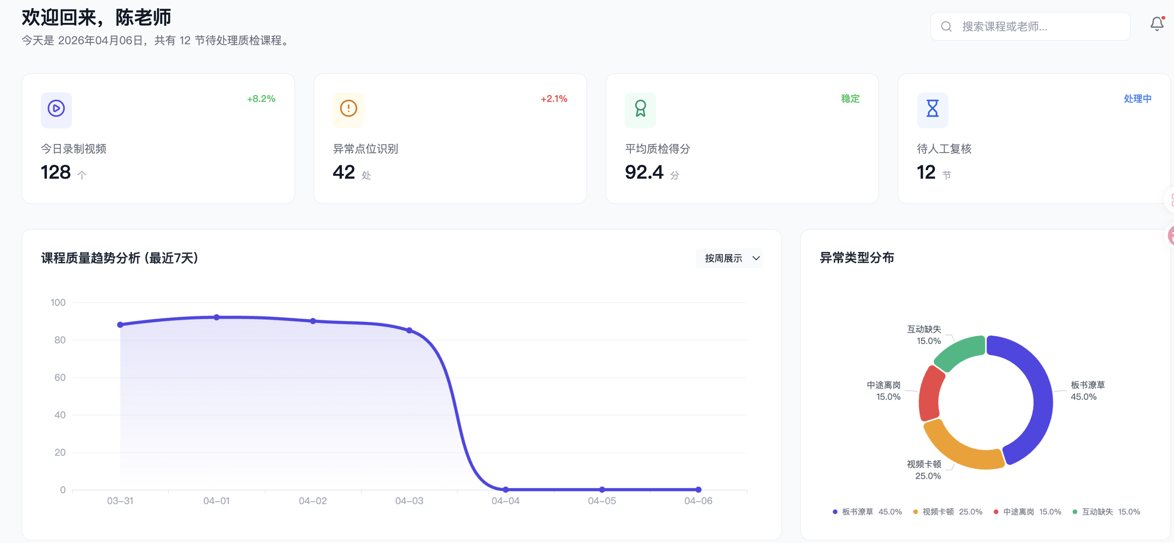Click the 128 recorded videos value
The height and width of the screenshot is (543, 1174).
56,172
